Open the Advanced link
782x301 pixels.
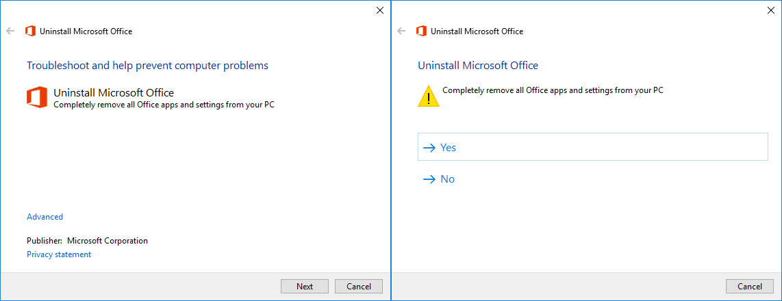click(45, 217)
